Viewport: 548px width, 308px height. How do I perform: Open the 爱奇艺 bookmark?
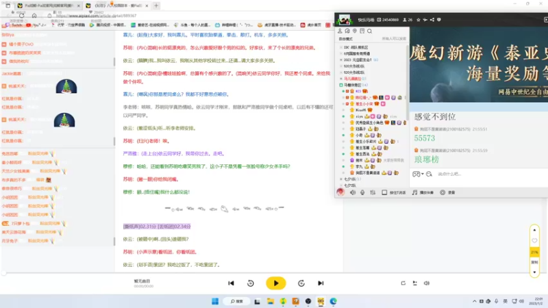coord(149,25)
